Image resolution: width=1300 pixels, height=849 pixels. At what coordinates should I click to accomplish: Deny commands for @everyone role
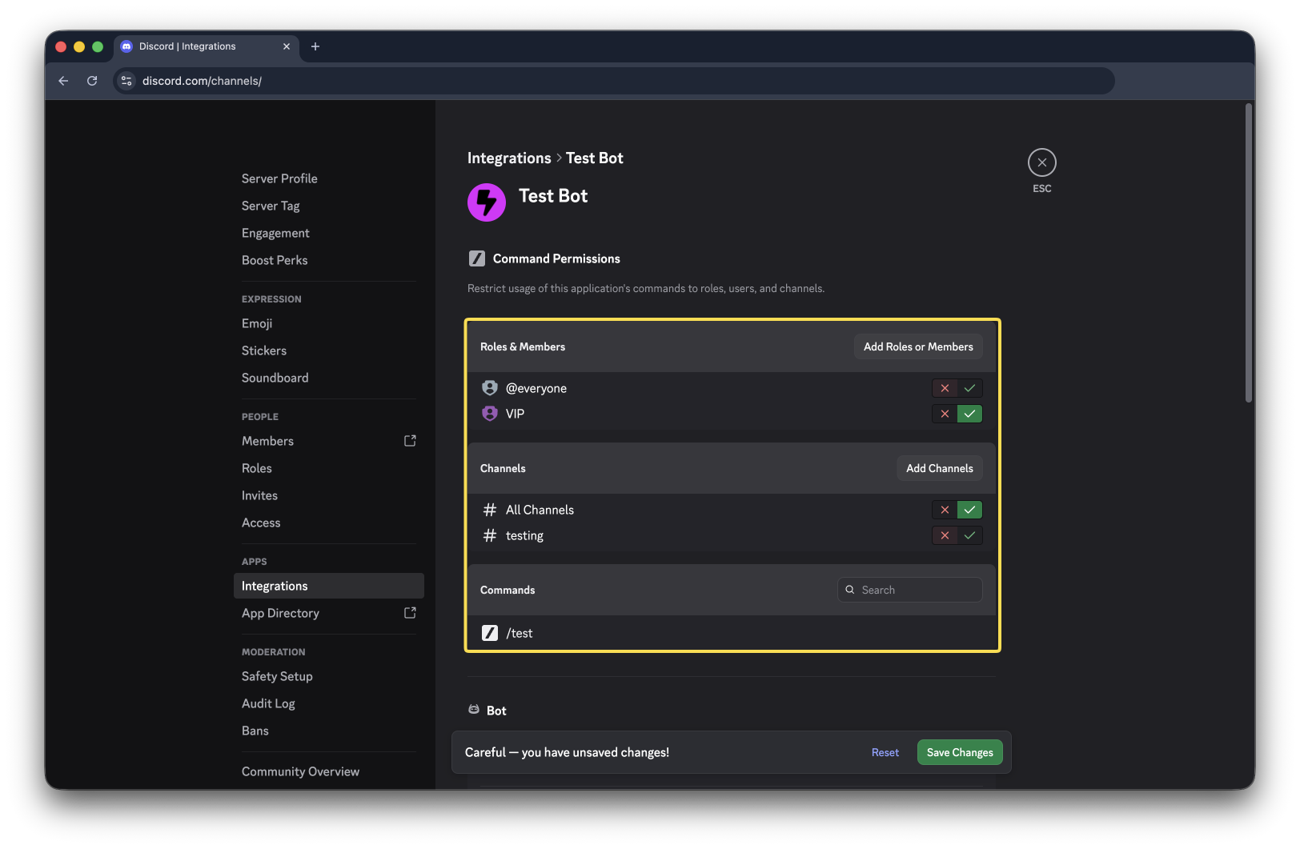945,388
